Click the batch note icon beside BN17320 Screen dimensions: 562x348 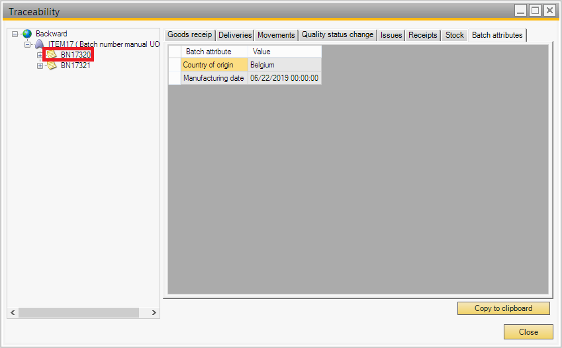point(52,54)
